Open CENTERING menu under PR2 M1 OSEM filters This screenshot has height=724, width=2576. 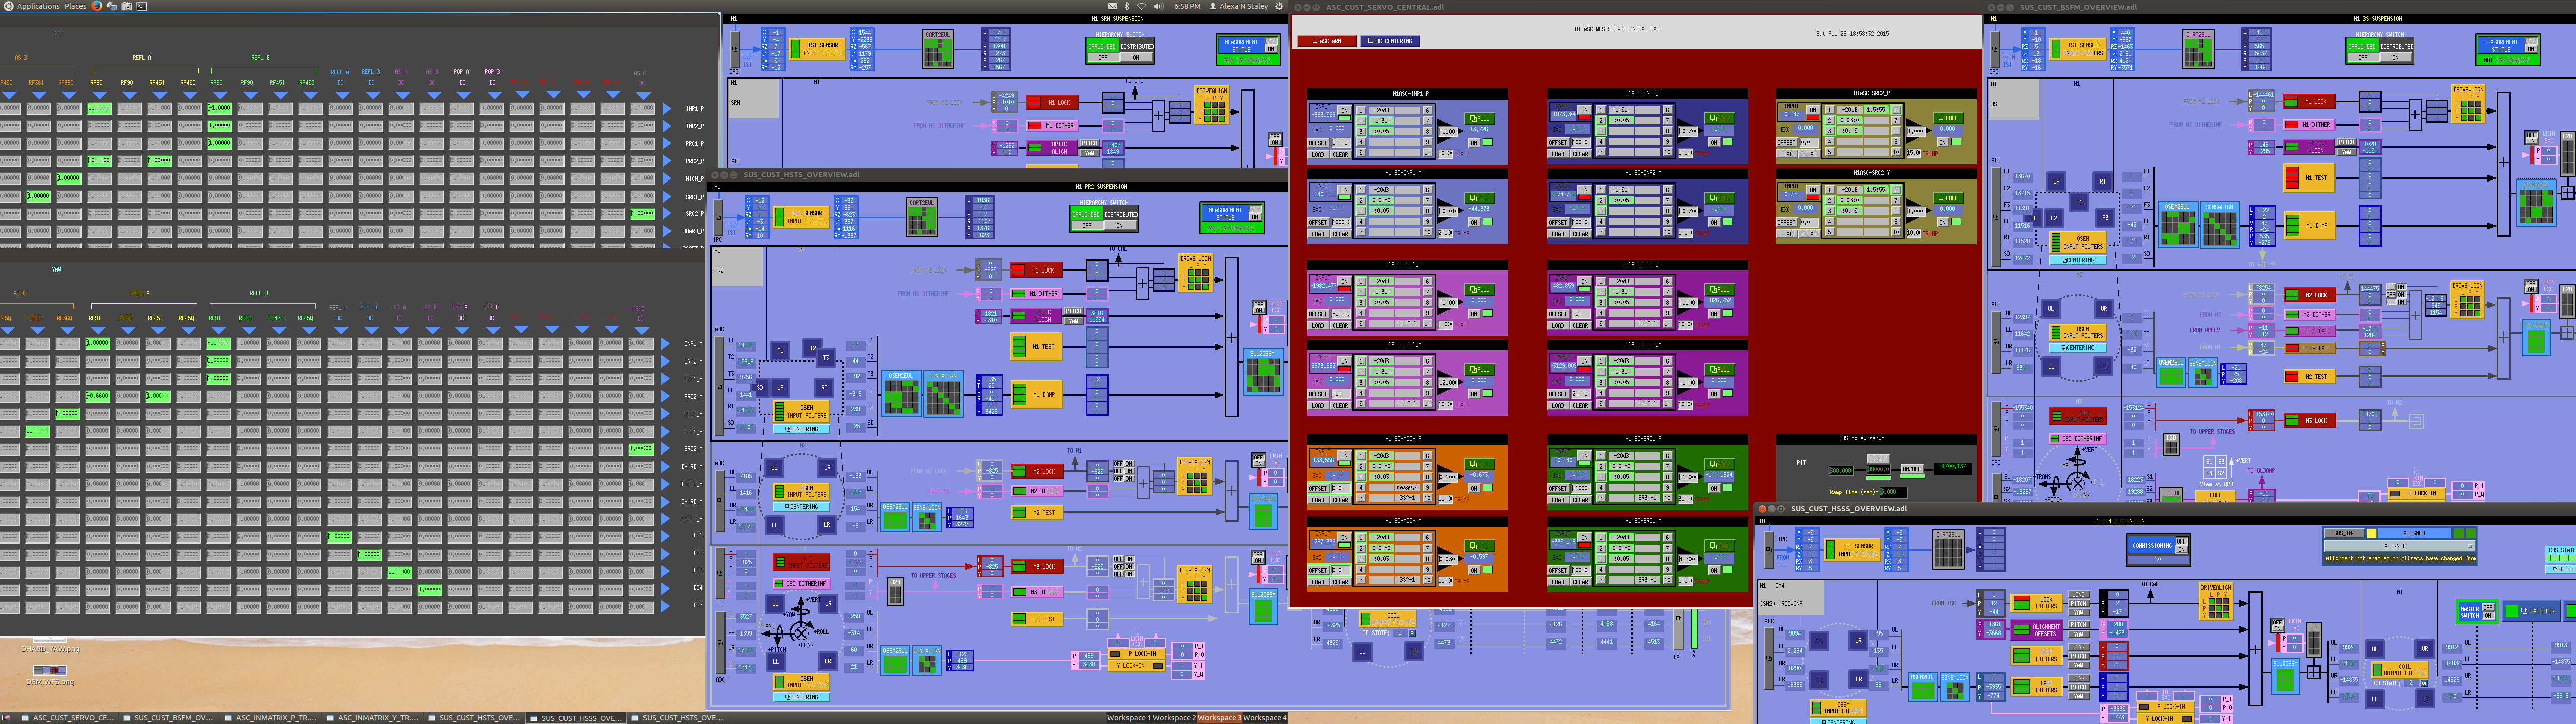click(x=801, y=429)
